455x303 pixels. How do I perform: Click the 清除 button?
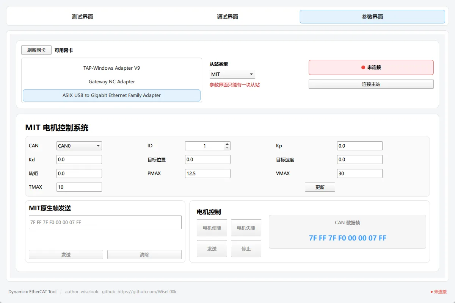(x=144, y=255)
